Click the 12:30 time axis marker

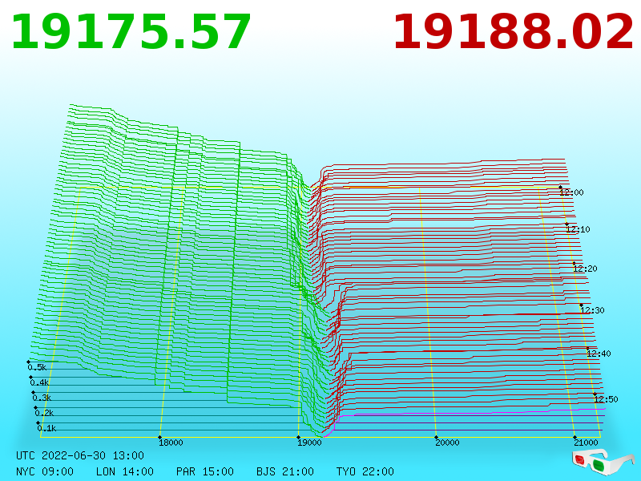coord(592,310)
